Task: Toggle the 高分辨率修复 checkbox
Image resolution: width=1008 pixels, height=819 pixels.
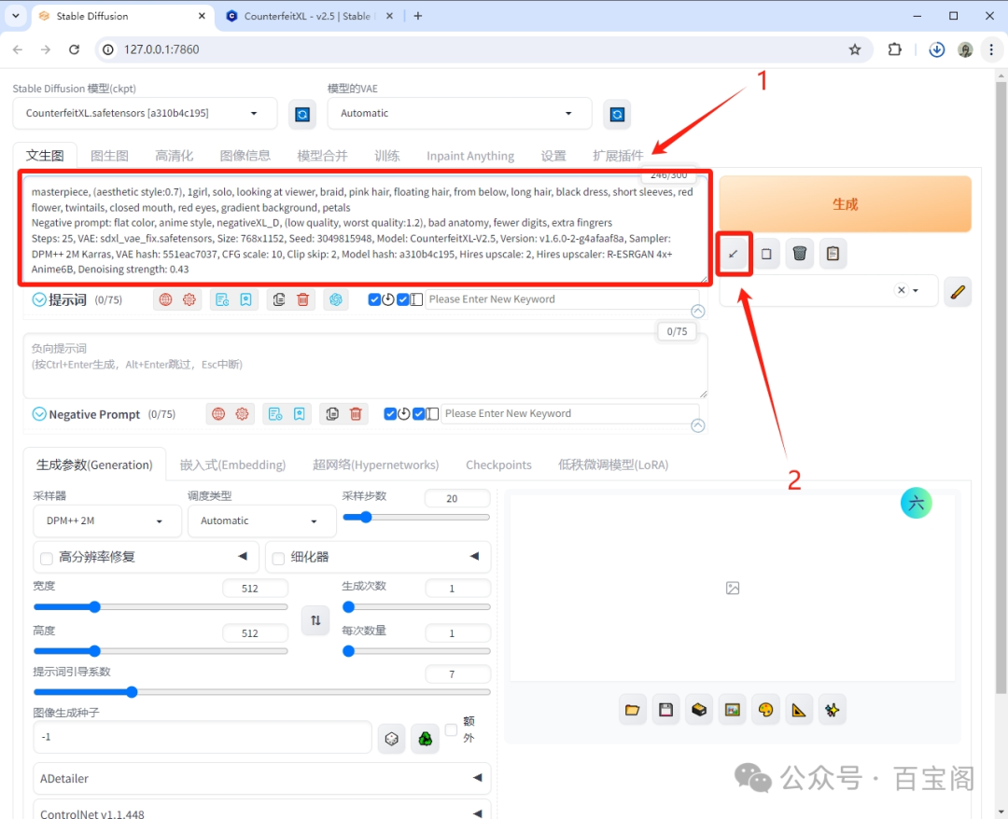Action: 47,558
